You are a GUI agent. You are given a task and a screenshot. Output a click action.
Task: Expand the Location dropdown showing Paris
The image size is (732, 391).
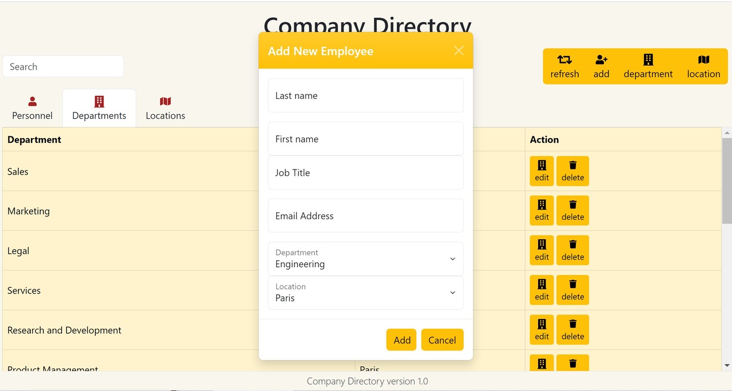pyautogui.click(x=365, y=293)
